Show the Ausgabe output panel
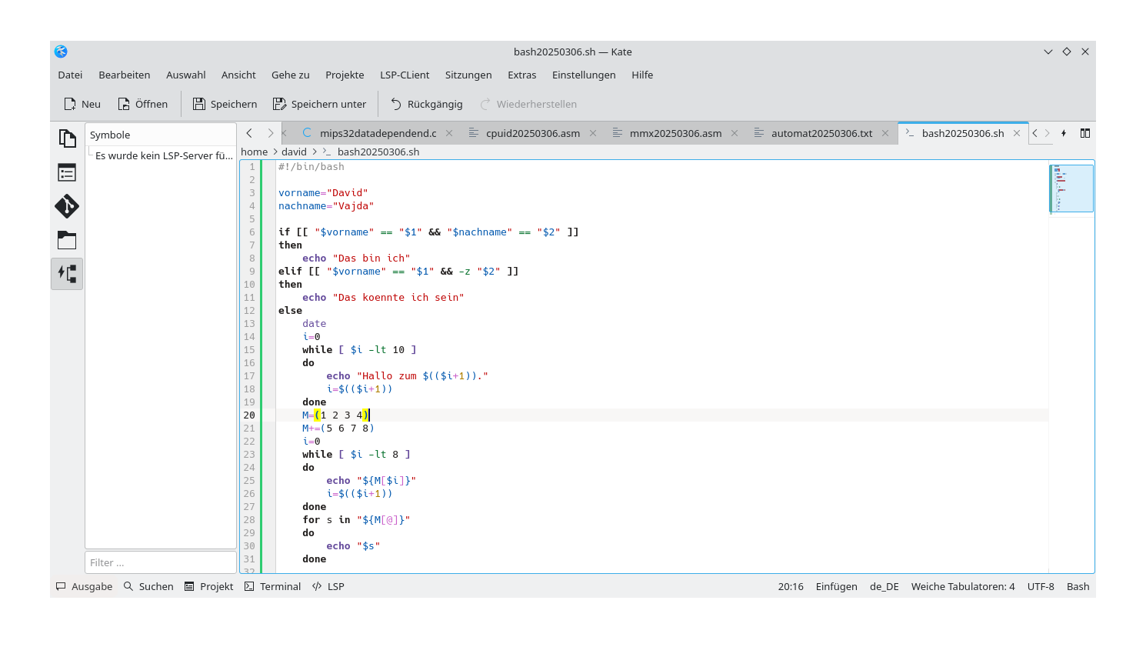Screen dimensions: 1146x657 click(83, 586)
